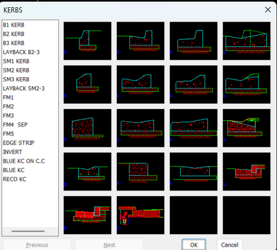The image size is (277, 250).
Task: Choose FM5 from the kerb list
Action: pyautogui.click(x=8, y=134)
